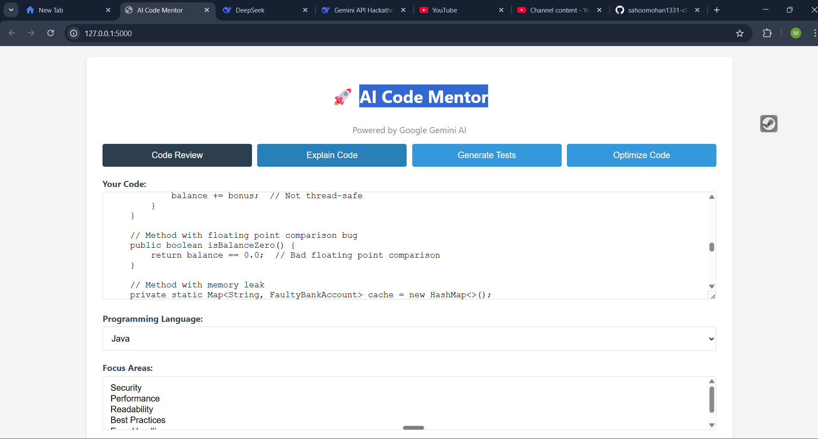Close the Gemini API Hackathon tab
818x439 pixels.
[403, 10]
